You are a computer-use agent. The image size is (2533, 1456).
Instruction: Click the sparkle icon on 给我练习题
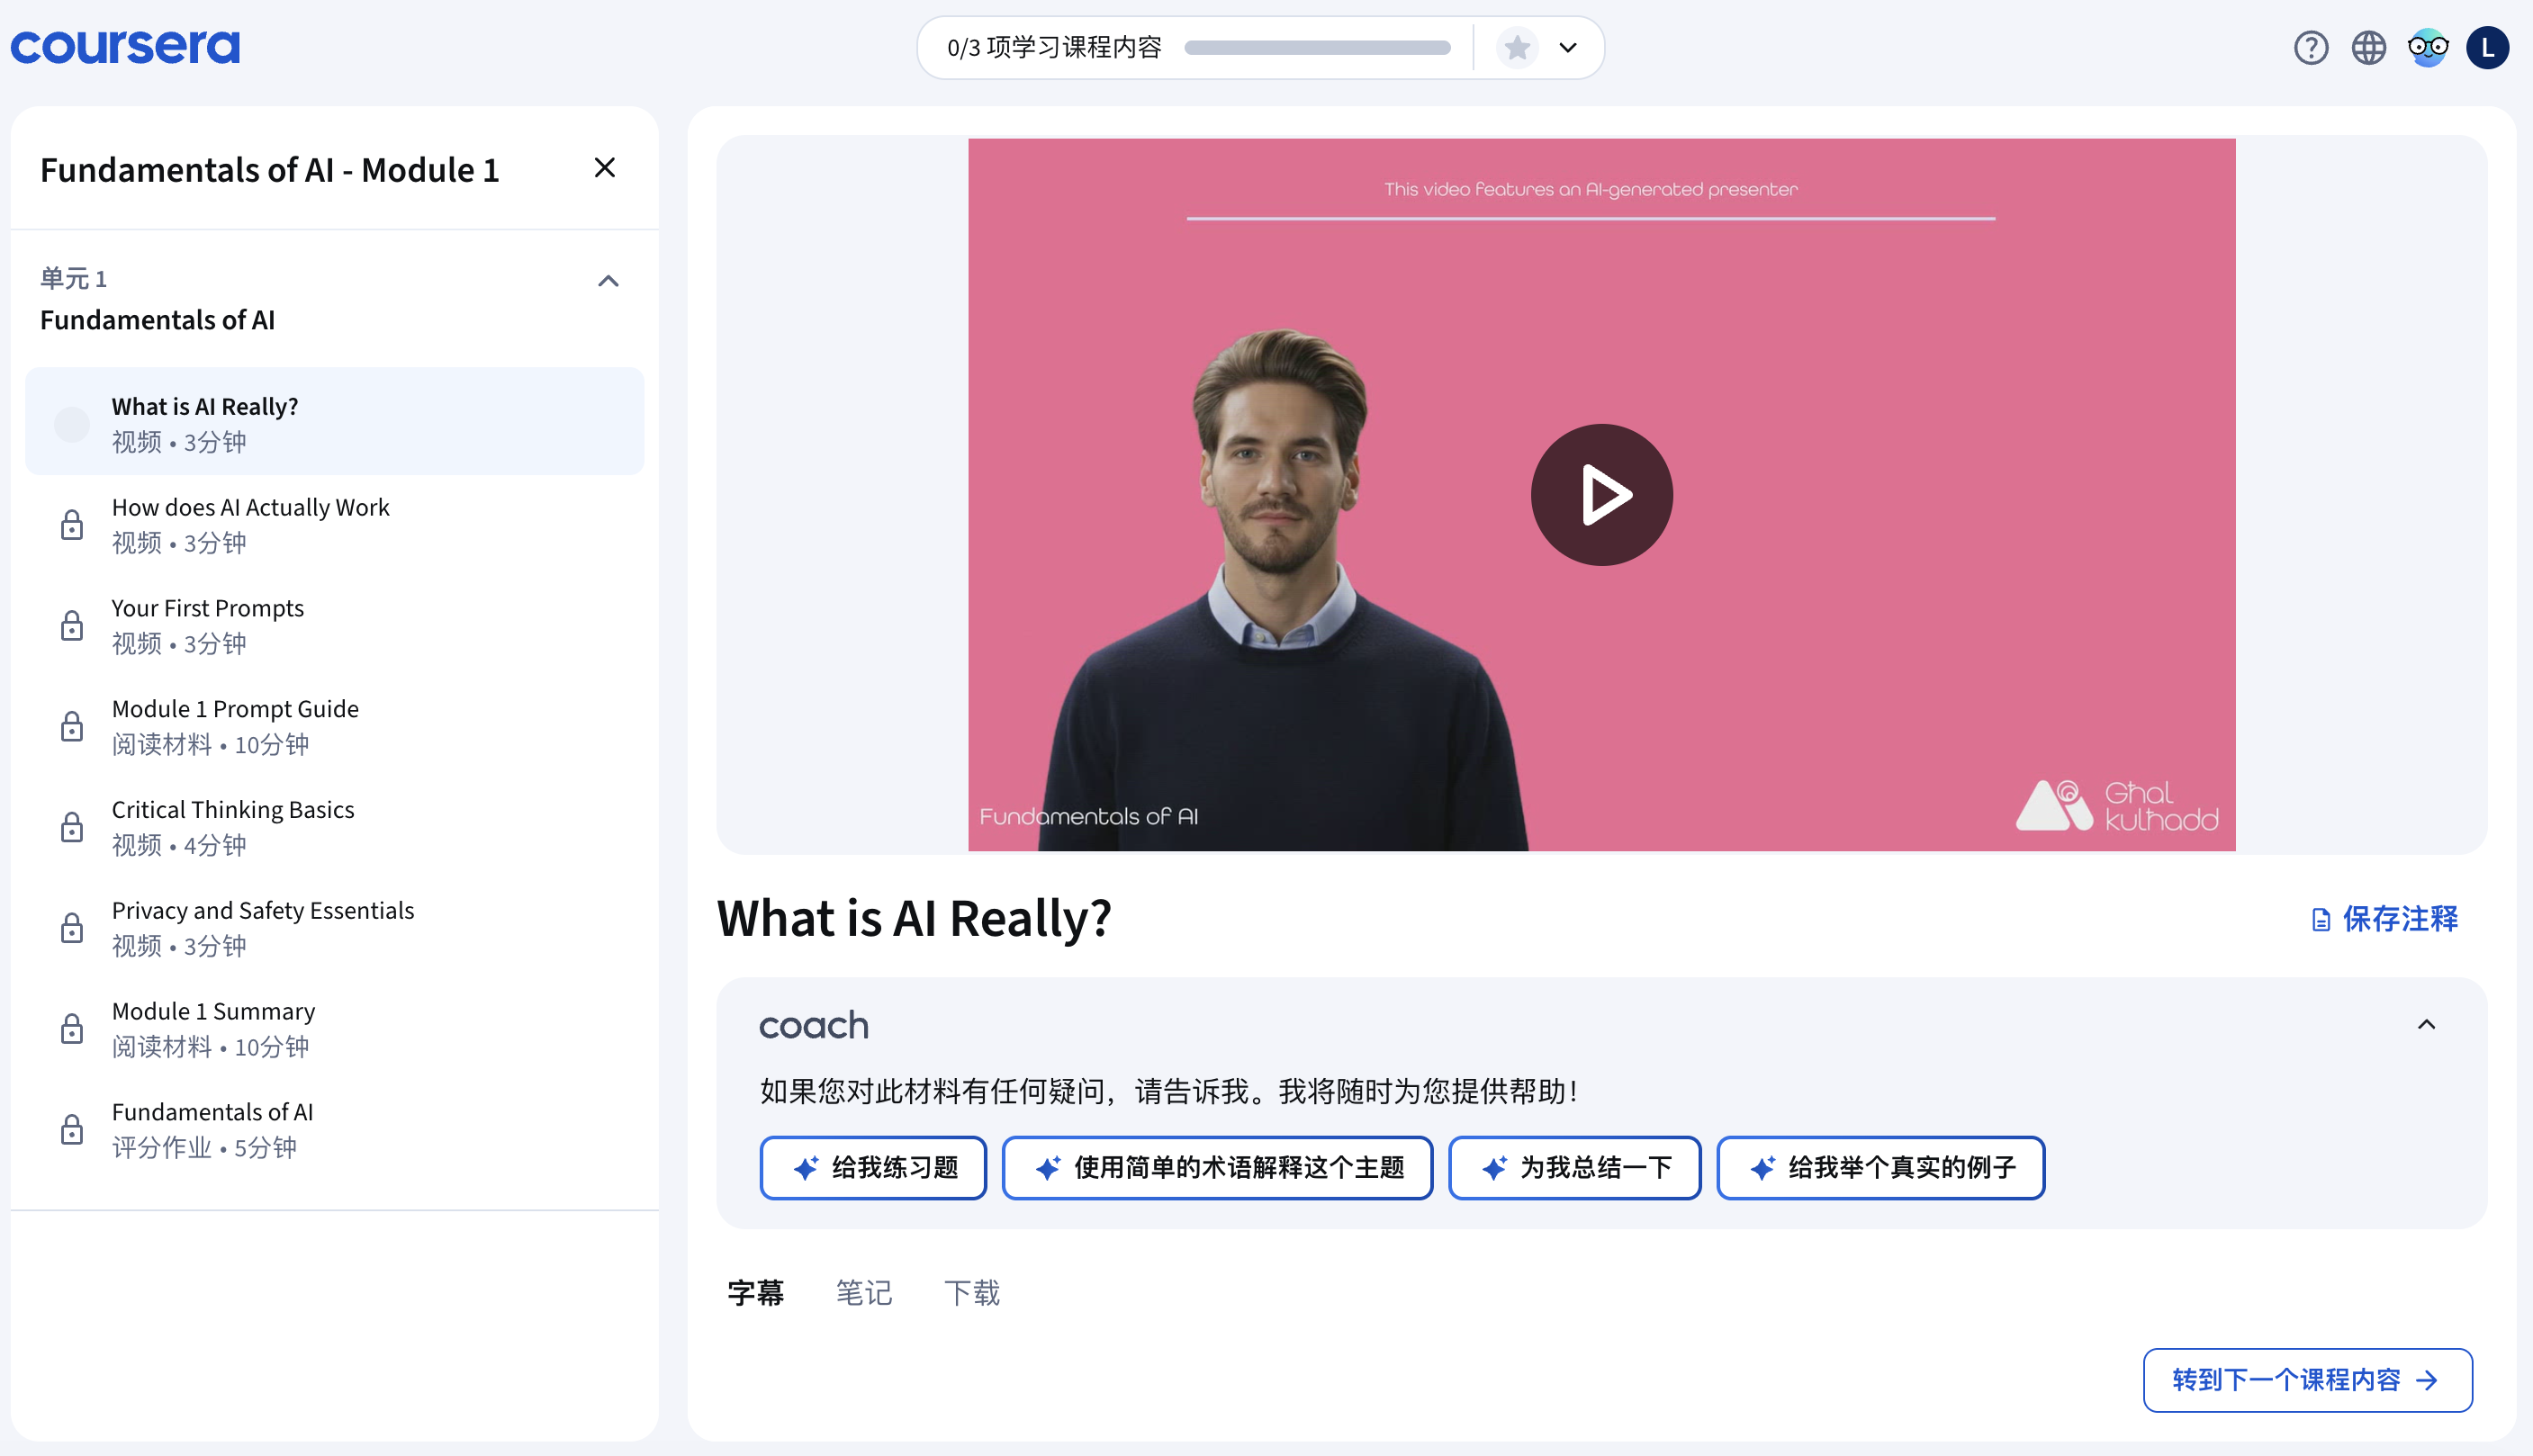(x=806, y=1167)
